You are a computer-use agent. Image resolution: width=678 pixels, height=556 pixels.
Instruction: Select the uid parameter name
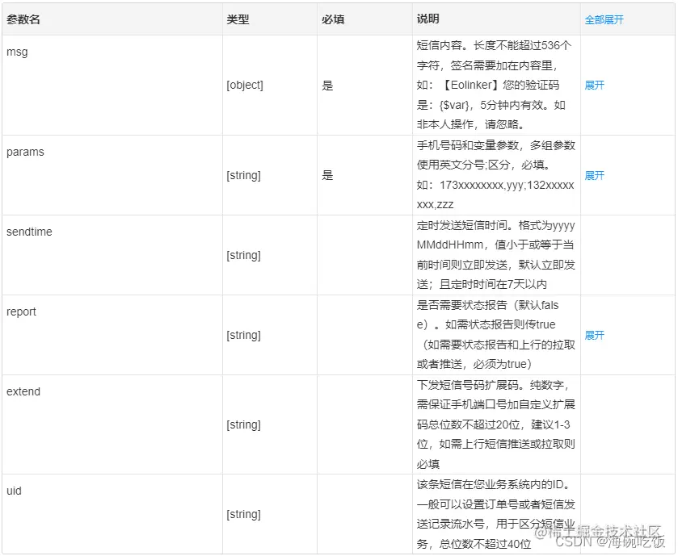[x=14, y=491]
